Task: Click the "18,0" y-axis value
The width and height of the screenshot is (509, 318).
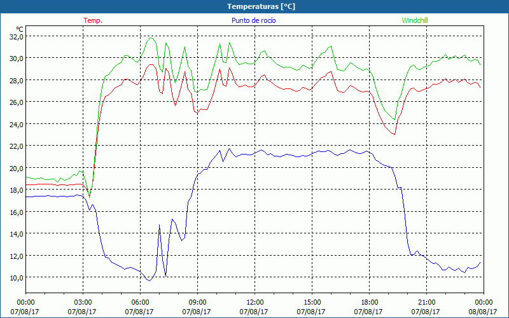Action: [x=17, y=190]
